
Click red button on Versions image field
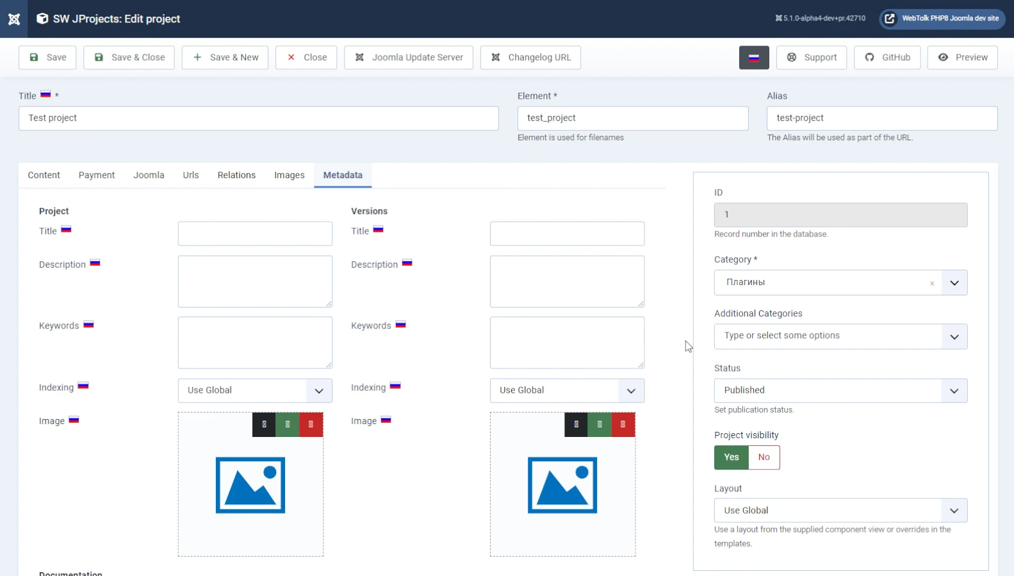tap(623, 424)
